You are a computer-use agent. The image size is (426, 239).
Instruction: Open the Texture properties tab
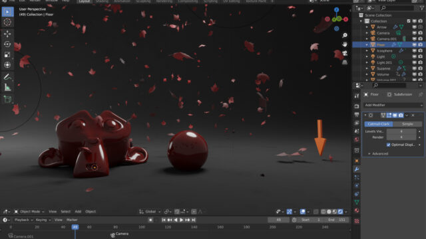click(x=357, y=221)
